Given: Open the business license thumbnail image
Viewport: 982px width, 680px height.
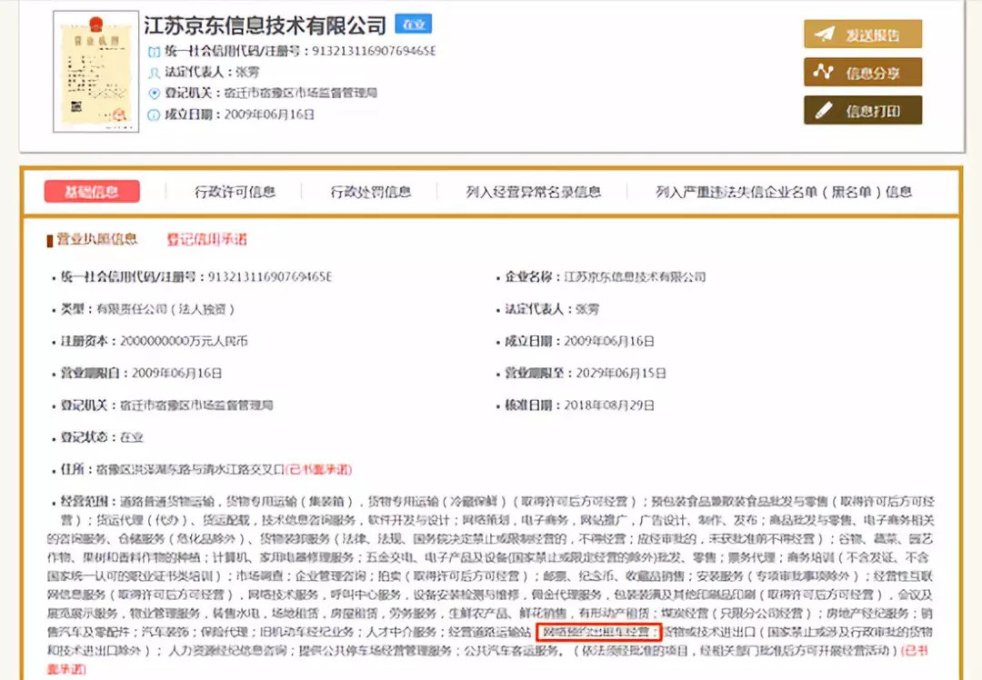Looking at the screenshot, I should [x=95, y=72].
